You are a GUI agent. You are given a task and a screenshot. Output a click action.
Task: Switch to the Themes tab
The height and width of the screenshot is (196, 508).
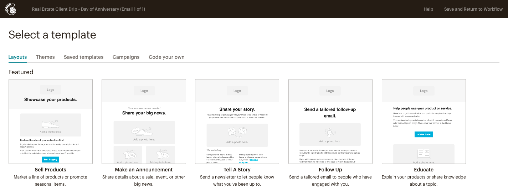pos(45,57)
